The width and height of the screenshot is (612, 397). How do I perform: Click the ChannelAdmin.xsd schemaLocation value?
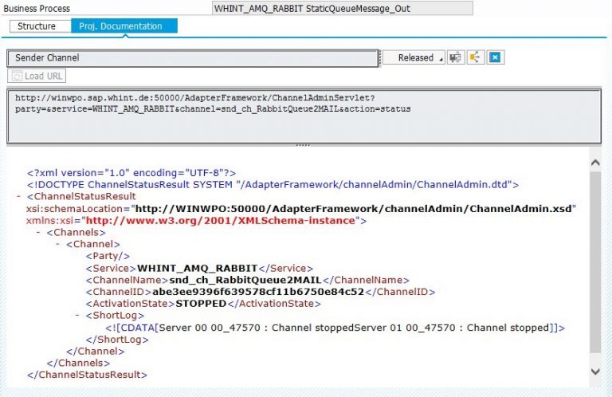(353, 208)
